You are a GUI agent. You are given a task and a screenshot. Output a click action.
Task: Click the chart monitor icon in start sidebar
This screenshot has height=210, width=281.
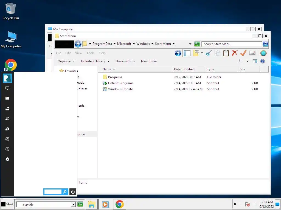[7, 139]
